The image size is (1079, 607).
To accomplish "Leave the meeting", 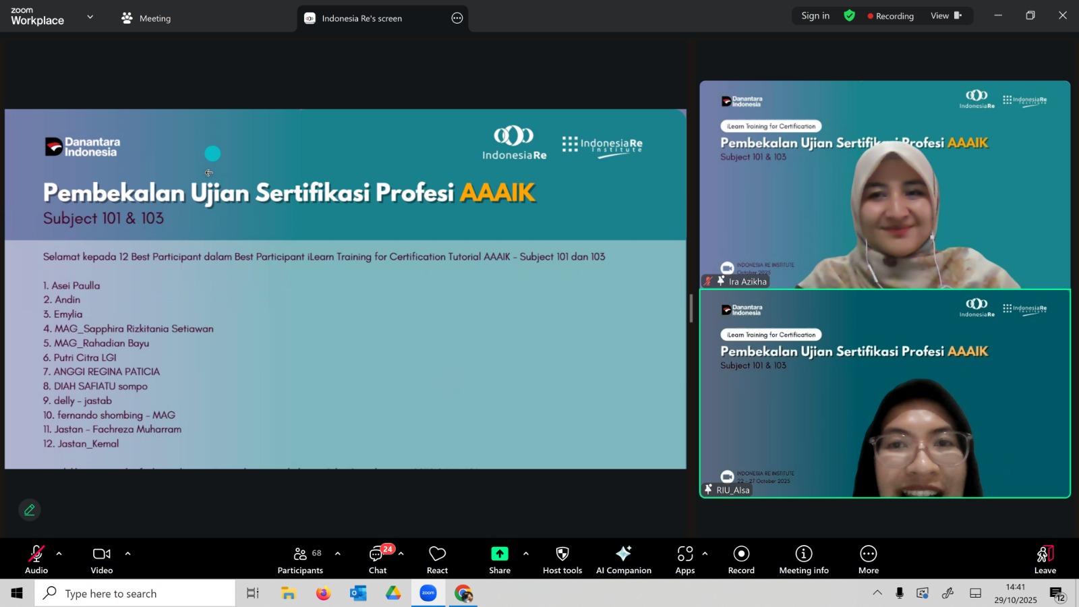I will click(1045, 560).
